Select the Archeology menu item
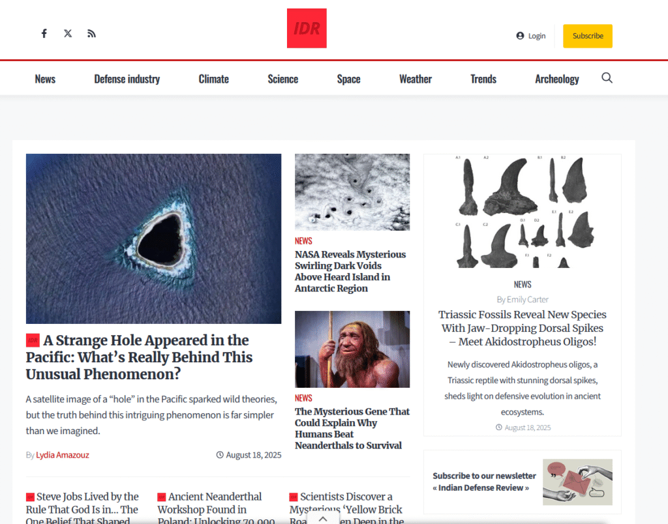The image size is (668, 524). click(x=557, y=79)
